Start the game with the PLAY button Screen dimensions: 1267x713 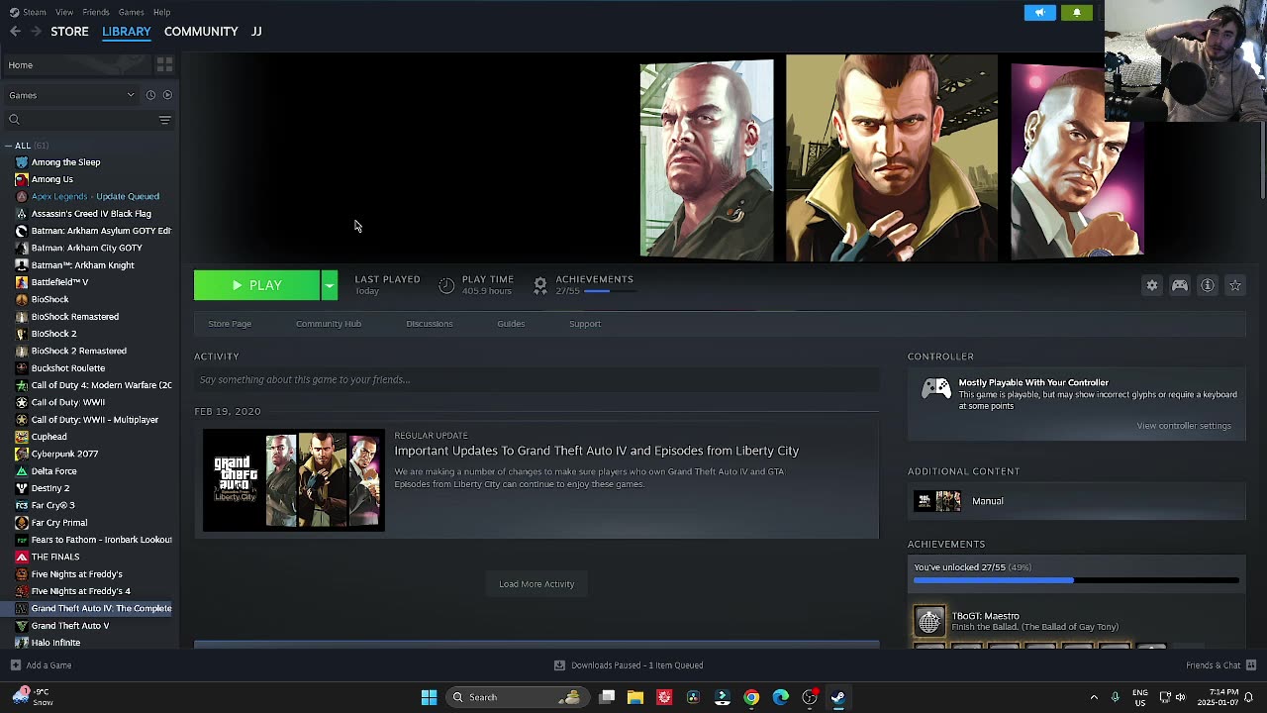(256, 285)
